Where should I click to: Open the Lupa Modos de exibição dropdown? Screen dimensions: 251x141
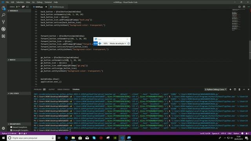click(x=118, y=43)
